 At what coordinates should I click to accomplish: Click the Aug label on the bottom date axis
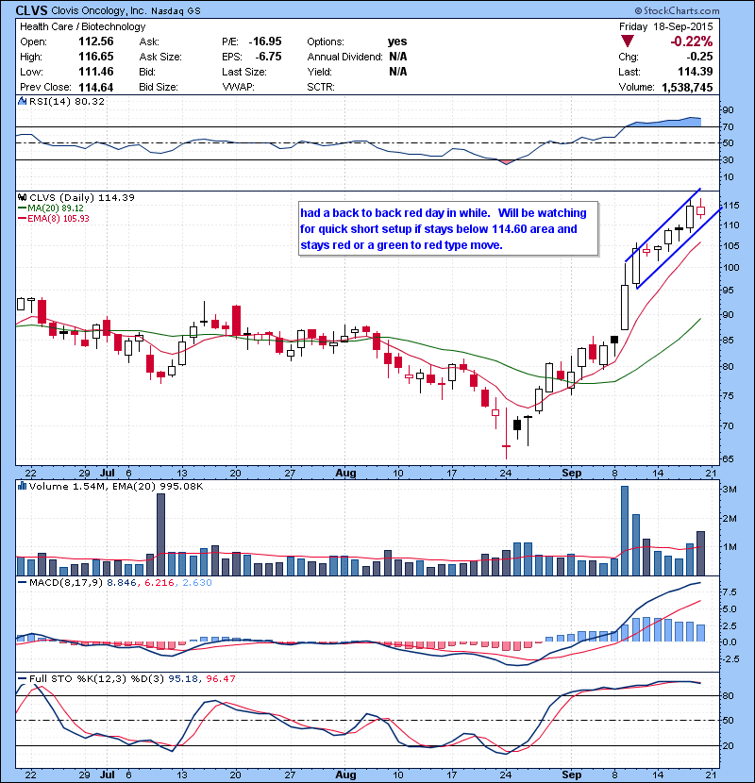tap(345, 775)
